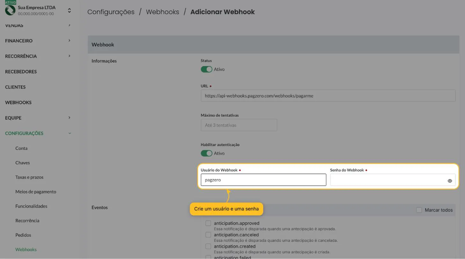Expand the FINANCEIRO menu chevron

pos(69,41)
